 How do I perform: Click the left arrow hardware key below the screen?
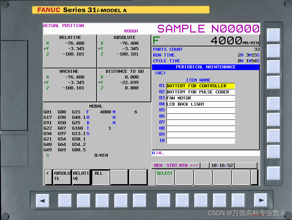(42, 200)
